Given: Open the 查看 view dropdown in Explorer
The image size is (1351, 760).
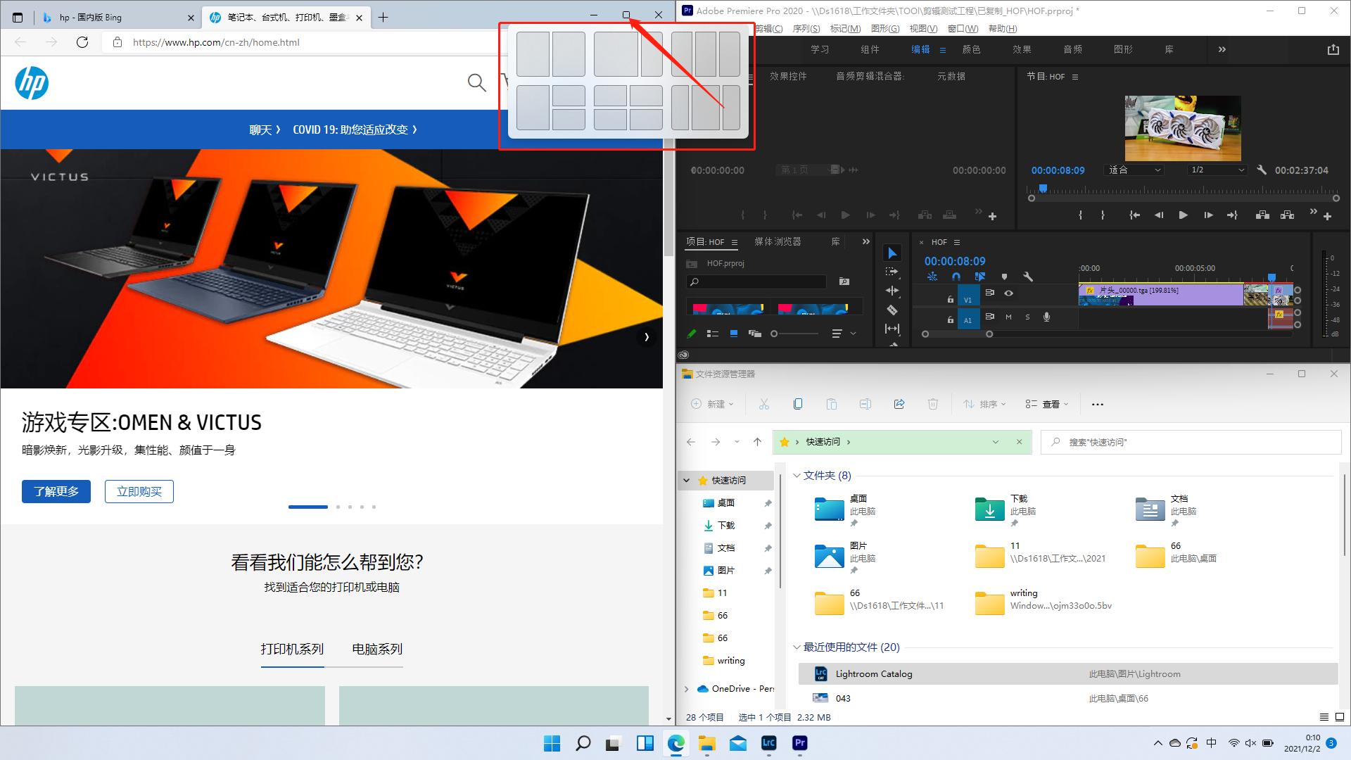Looking at the screenshot, I should pos(1048,404).
